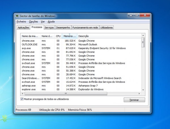Open the Ficheiro menu
Viewport: 170px width, 129px height.
pyautogui.click(x=21, y=22)
